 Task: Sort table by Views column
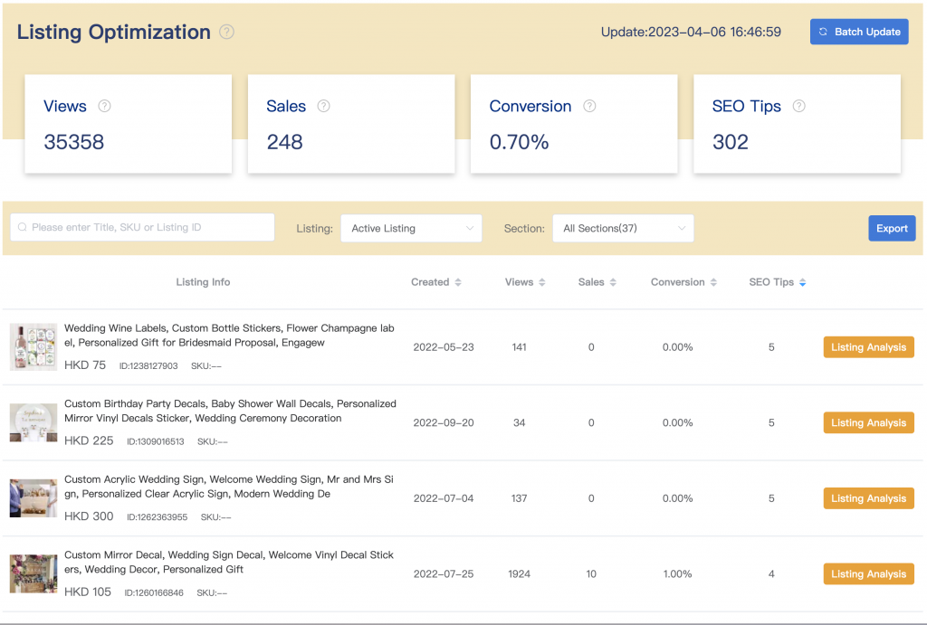click(x=525, y=282)
